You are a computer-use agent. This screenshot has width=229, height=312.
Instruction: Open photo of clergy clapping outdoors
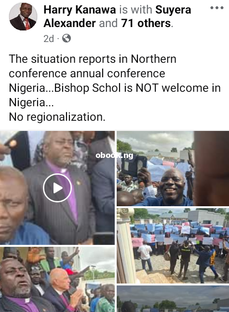point(57,279)
